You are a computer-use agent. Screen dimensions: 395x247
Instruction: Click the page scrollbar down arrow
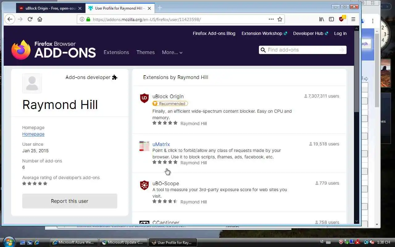357,221
